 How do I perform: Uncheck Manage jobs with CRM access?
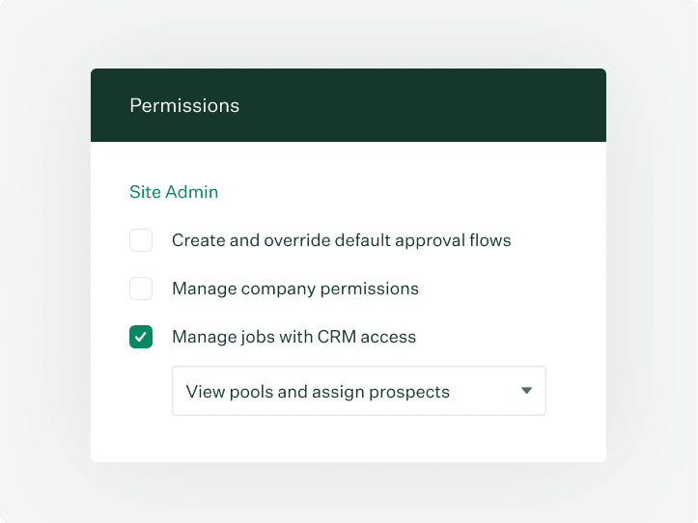[x=141, y=337]
